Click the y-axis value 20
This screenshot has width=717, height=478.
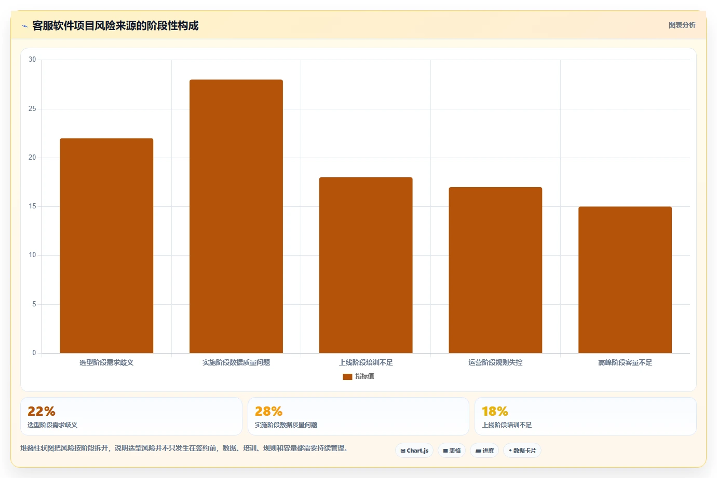click(x=32, y=158)
